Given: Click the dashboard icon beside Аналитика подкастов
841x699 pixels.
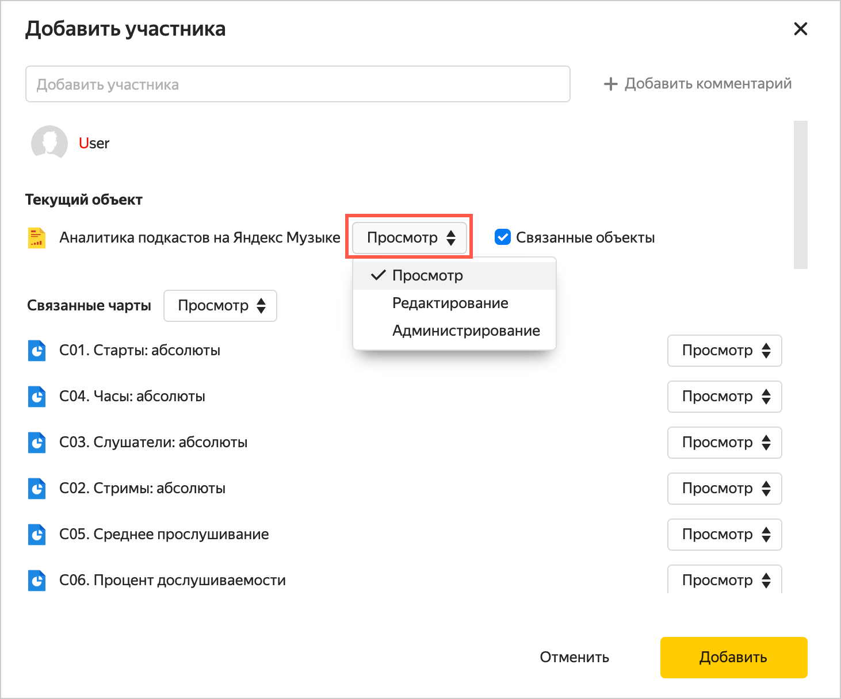Looking at the screenshot, I should [37, 237].
